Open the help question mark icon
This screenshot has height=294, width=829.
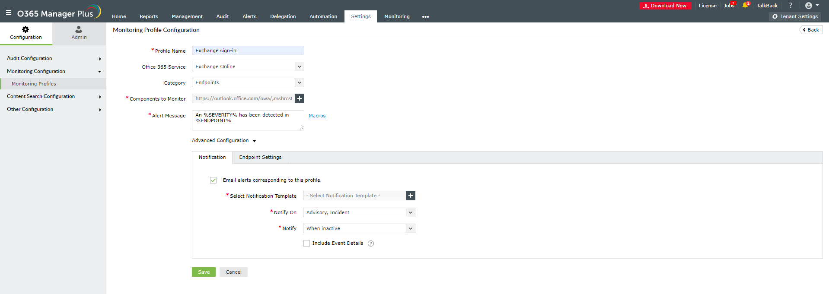point(791,6)
